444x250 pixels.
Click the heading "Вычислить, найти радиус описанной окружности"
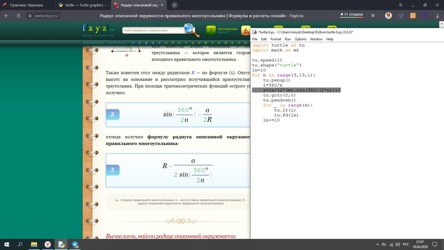[170, 236]
